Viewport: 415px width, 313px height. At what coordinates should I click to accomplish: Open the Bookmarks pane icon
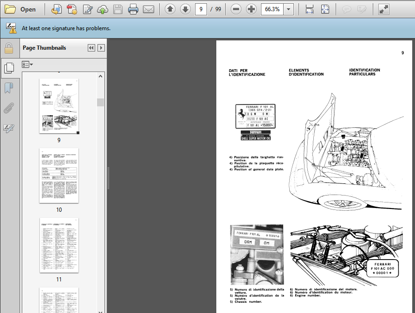point(9,88)
